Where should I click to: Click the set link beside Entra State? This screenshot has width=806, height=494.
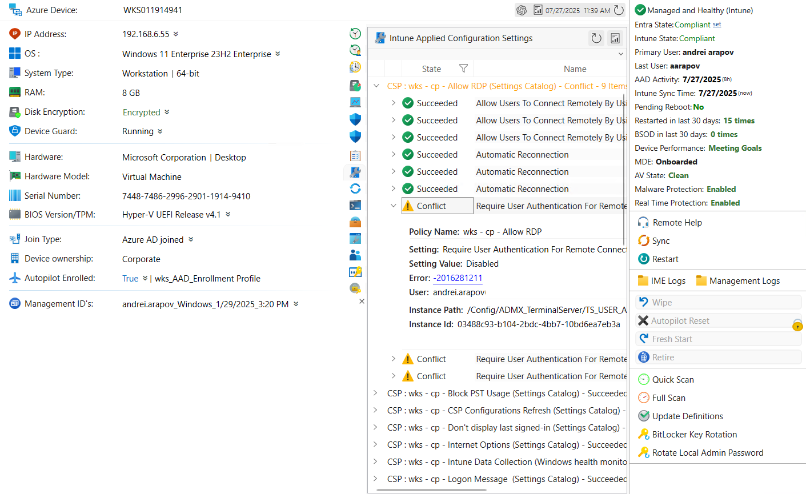click(x=717, y=25)
